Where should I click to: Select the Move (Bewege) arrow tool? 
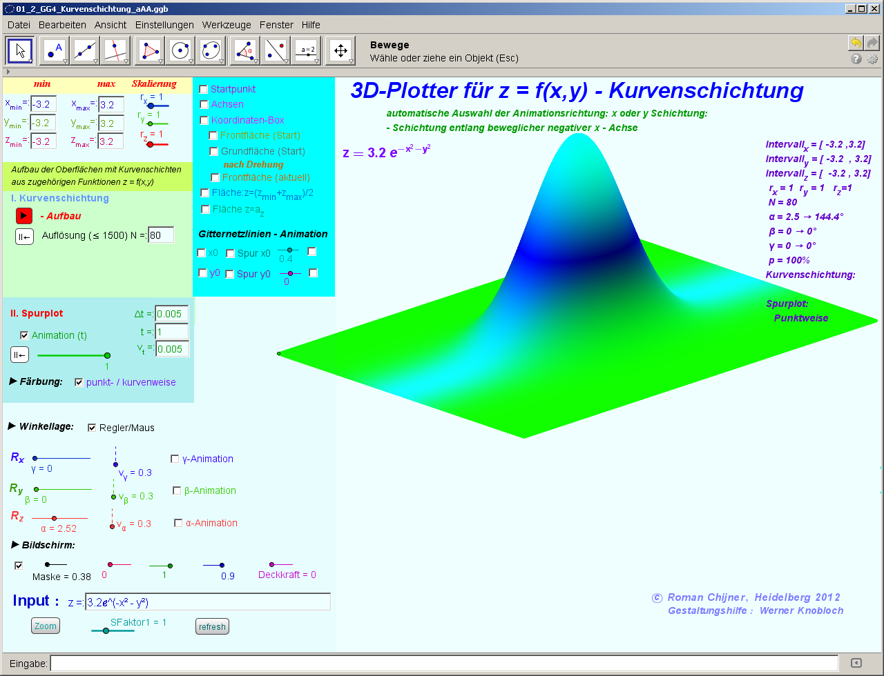[x=20, y=50]
